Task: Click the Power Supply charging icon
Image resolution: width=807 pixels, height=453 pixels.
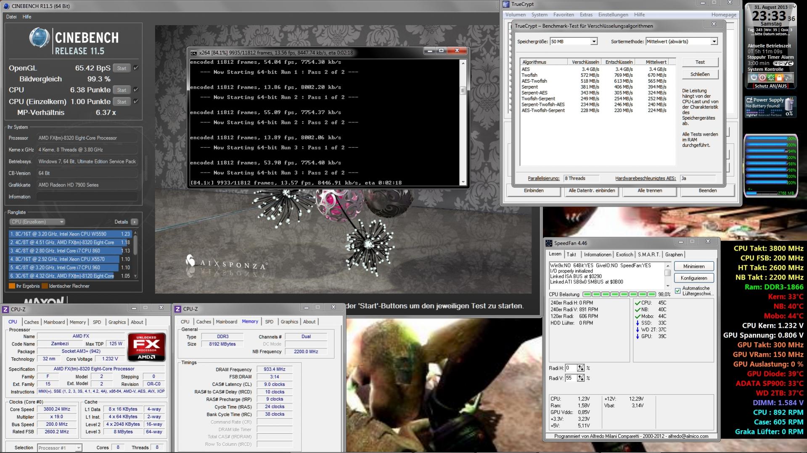Action: click(749, 100)
